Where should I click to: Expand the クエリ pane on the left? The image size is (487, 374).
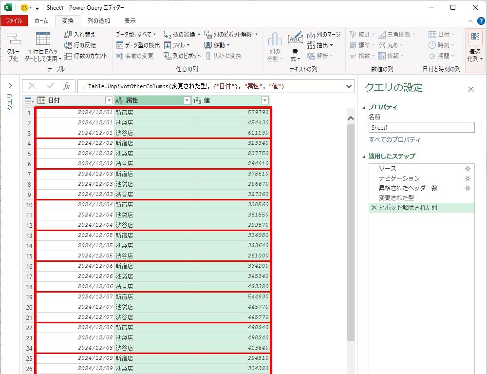[x=10, y=86]
